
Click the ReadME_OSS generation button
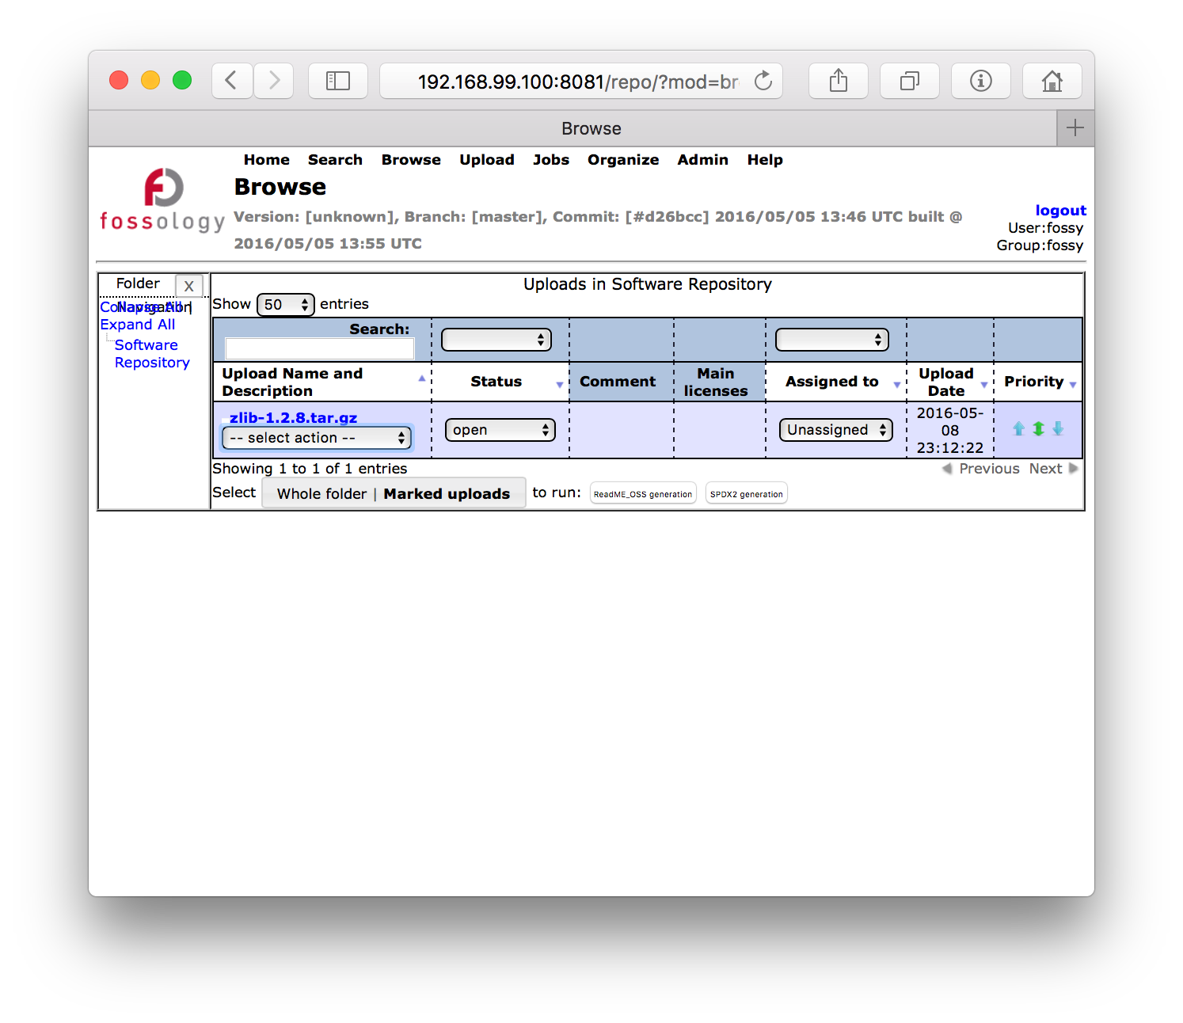coord(643,493)
